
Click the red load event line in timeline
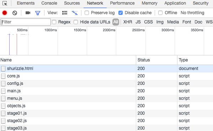[x=17, y=44]
